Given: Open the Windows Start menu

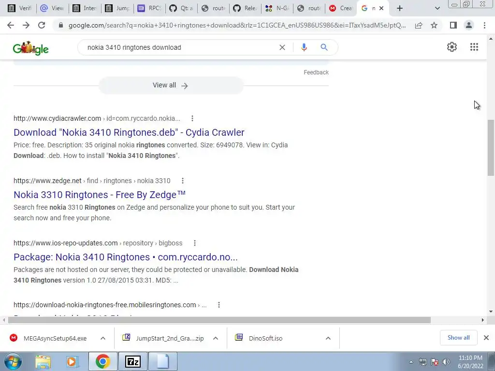Looking at the screenshot, I should [x=13, y=361].
